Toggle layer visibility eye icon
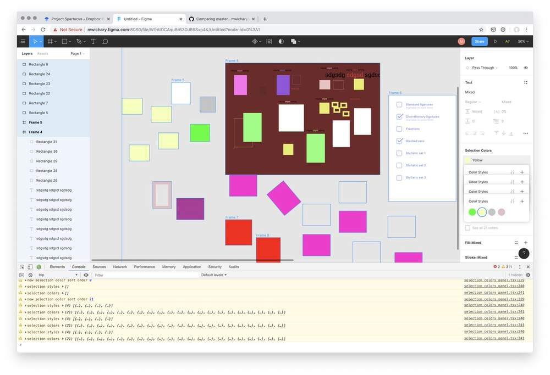The image size is (550, 375). click(x=526, y=68)
